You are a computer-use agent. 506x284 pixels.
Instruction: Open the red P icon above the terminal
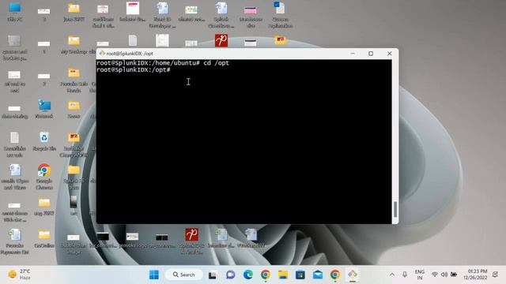(x=221, y=40)
